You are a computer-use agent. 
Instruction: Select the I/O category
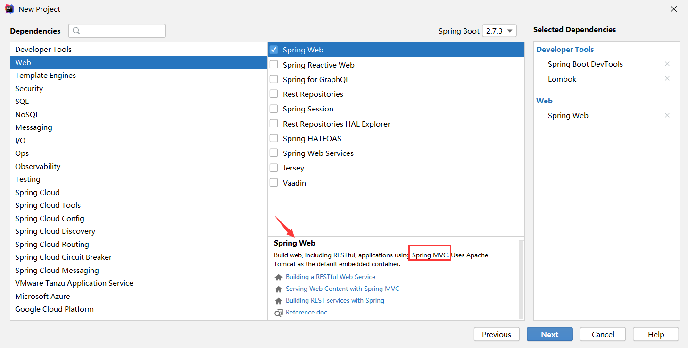pos(139,140)
